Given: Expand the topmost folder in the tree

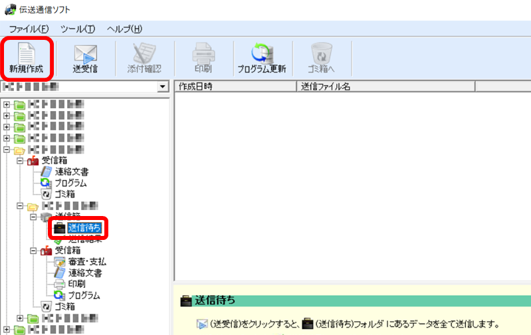Looking at the screenshot, I should click(x=7, y=104).
